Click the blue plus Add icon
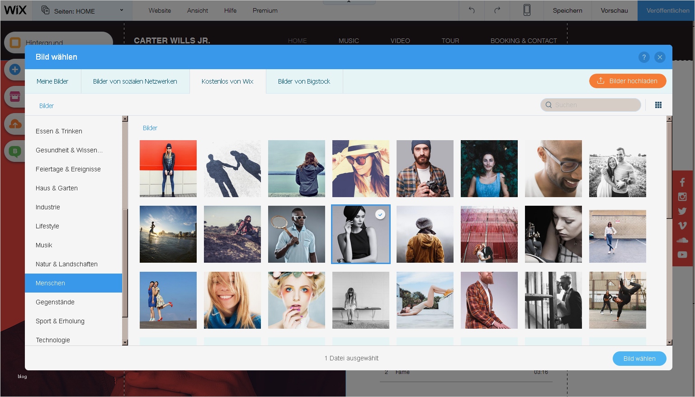 tap(15, 70)
